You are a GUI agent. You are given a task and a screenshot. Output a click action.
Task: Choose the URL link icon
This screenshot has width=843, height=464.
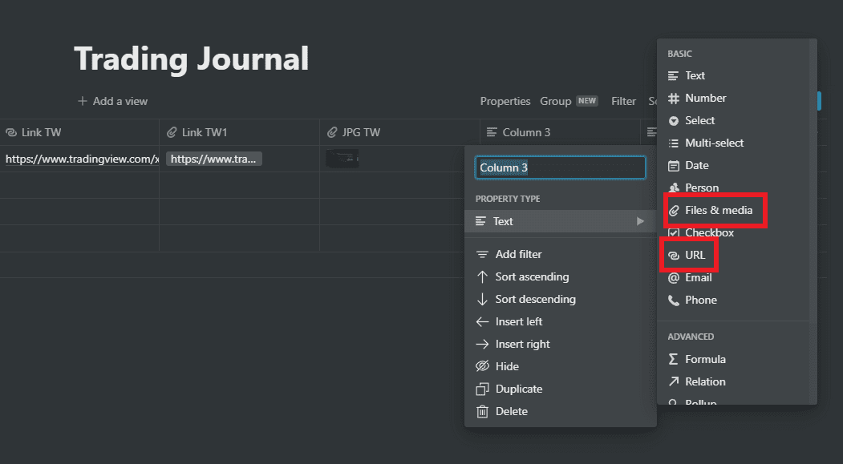point(673,256)
